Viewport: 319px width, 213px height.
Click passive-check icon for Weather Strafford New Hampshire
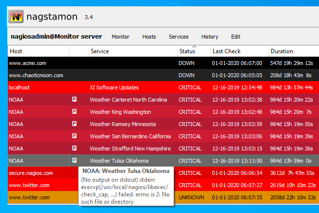pos(75,149)
